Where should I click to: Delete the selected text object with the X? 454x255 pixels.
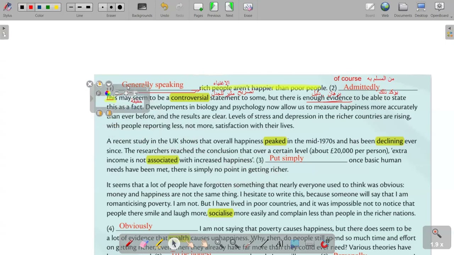90,84
